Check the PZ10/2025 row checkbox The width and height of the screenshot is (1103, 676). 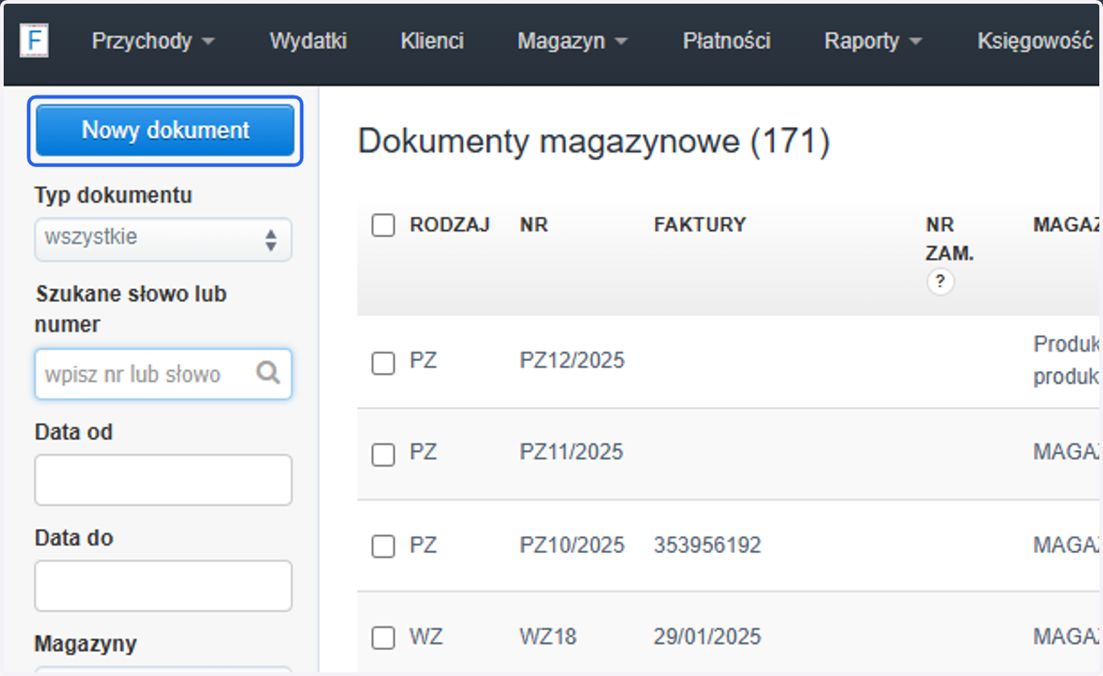point(383,546)
